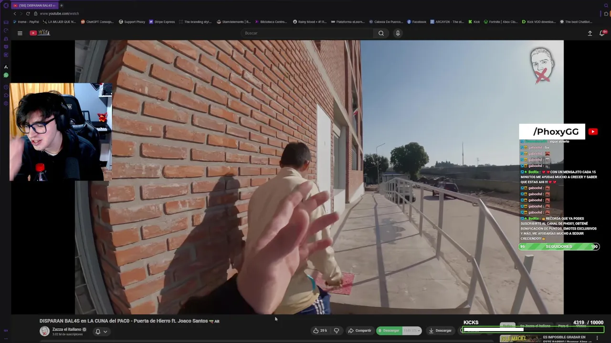Click the WhatsApp icon in Opera sidebar
The width and height of the screenshot is (611, 343).
(6, 75)
